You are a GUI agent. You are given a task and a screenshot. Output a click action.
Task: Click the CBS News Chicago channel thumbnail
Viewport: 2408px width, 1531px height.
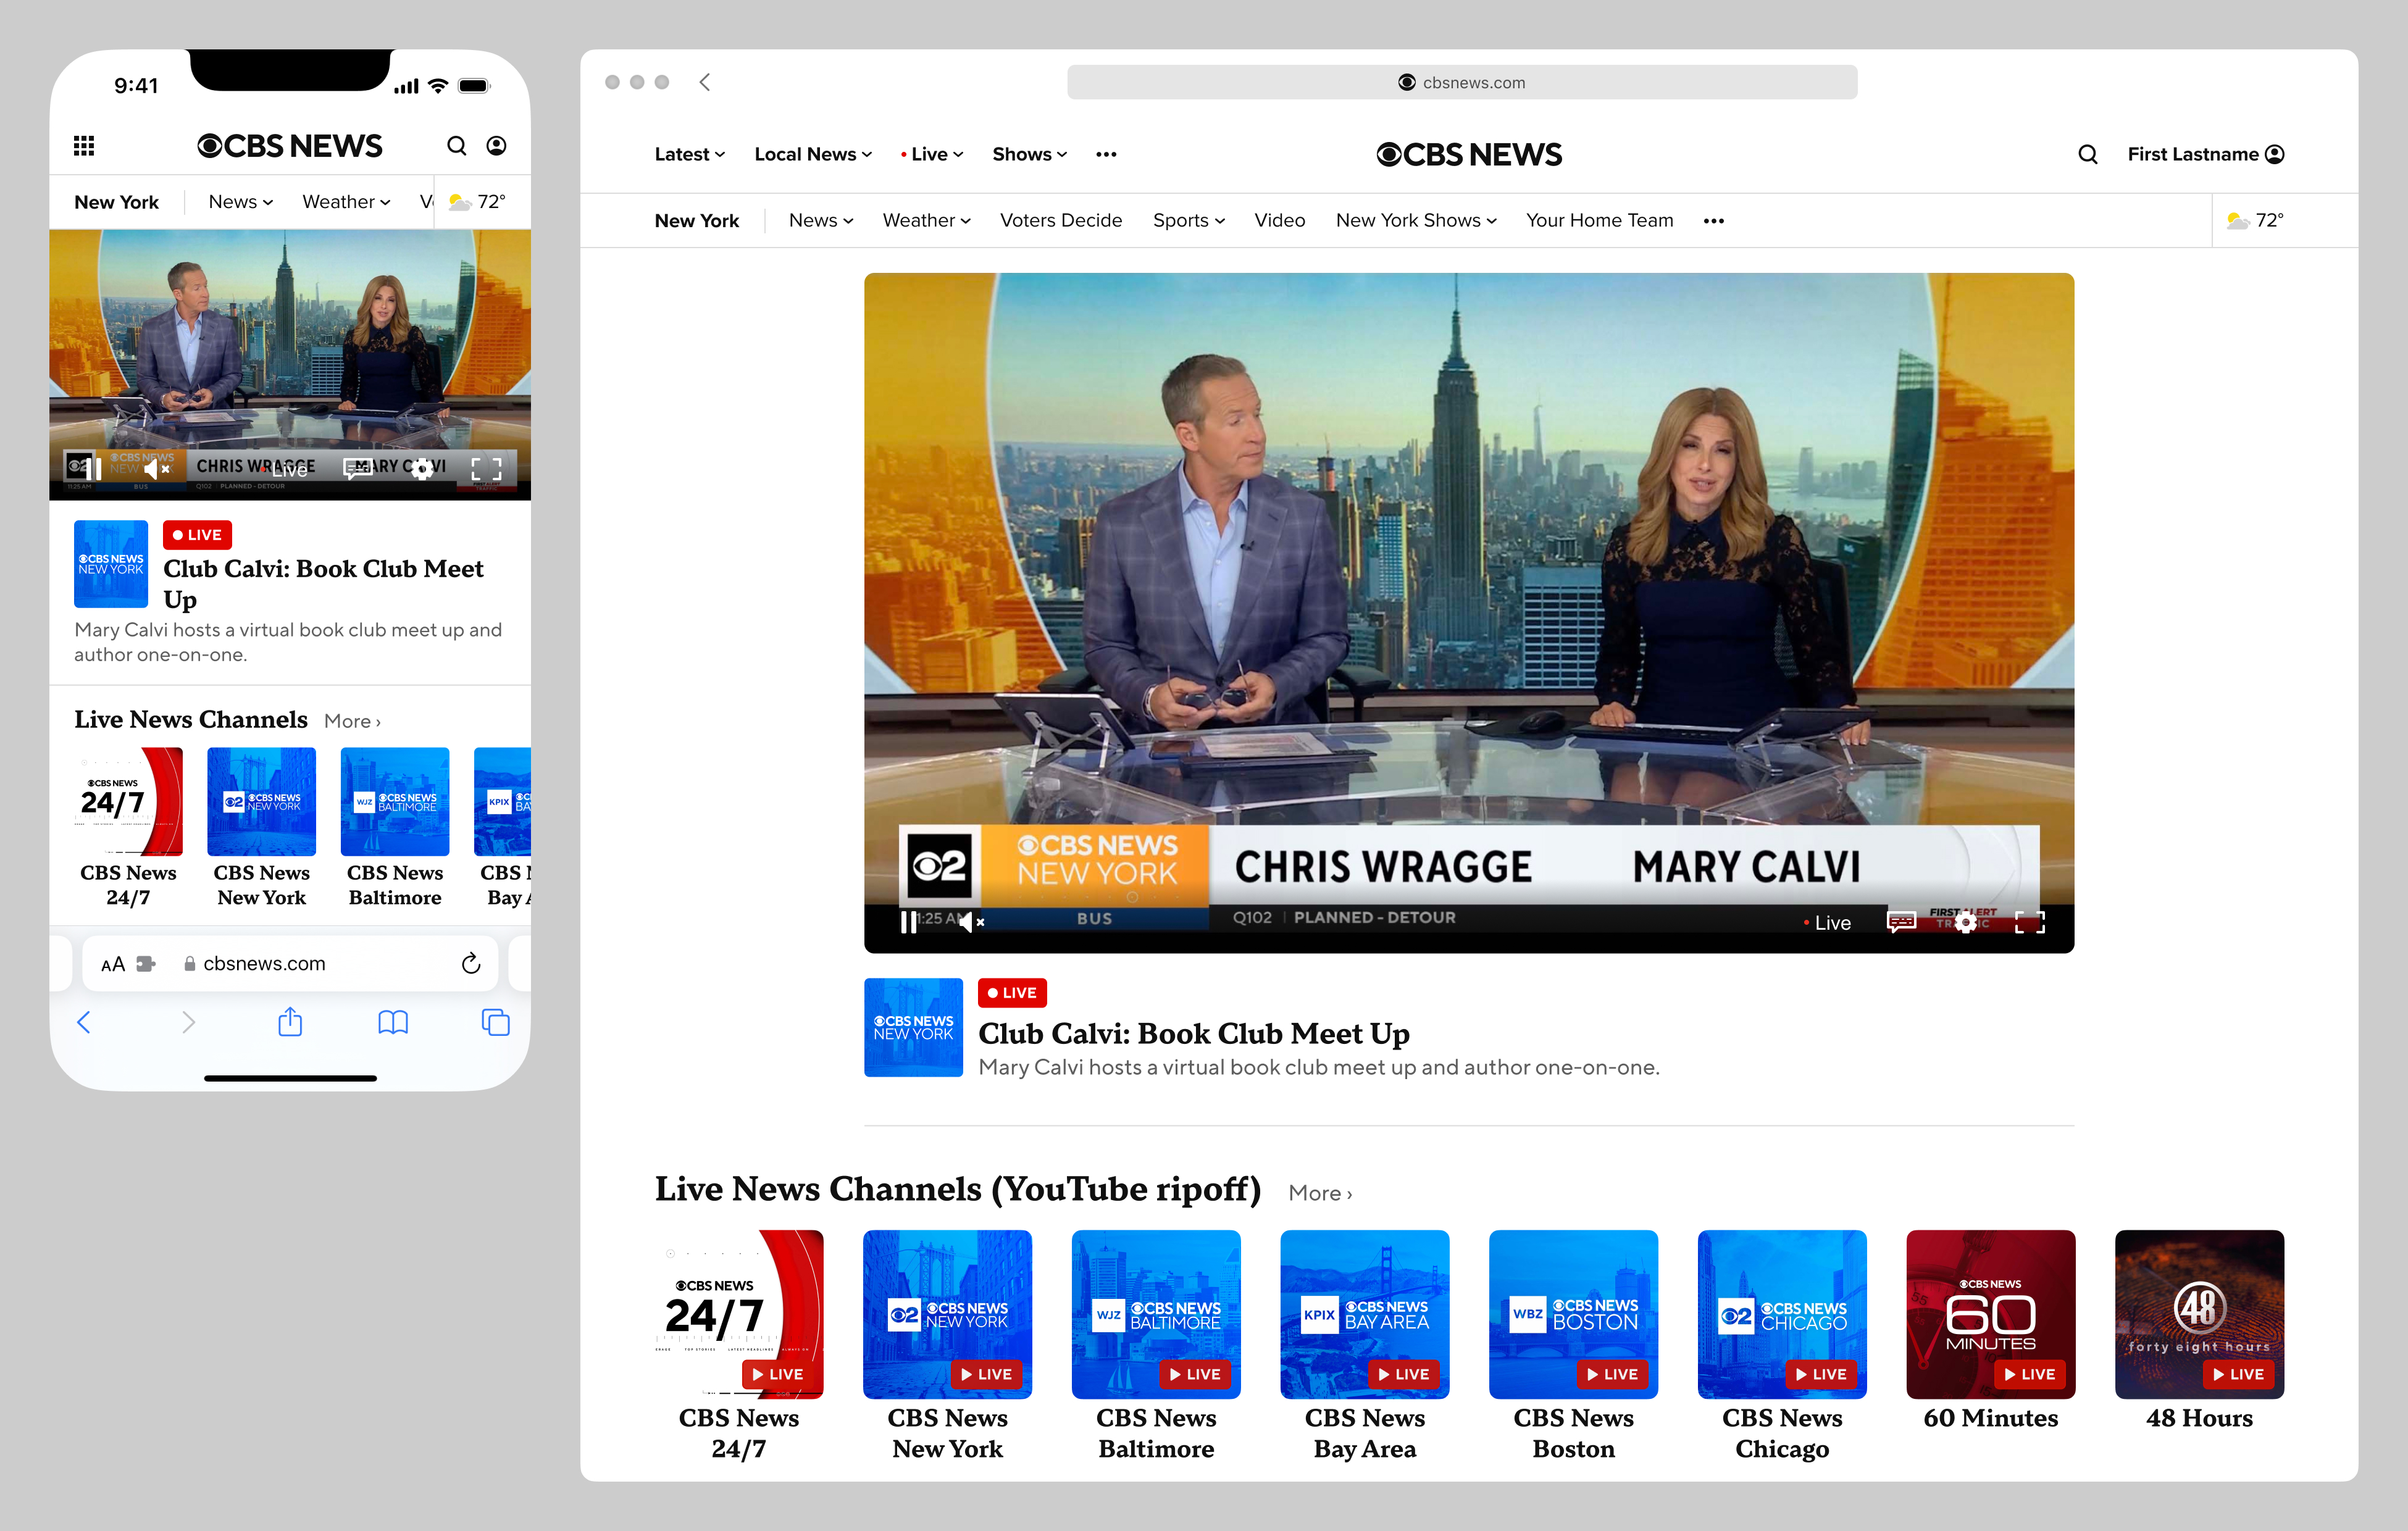(1781, 1314)
